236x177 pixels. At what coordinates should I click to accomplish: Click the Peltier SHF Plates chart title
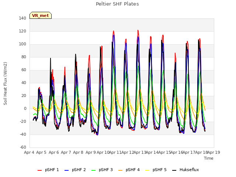(117, 4)
